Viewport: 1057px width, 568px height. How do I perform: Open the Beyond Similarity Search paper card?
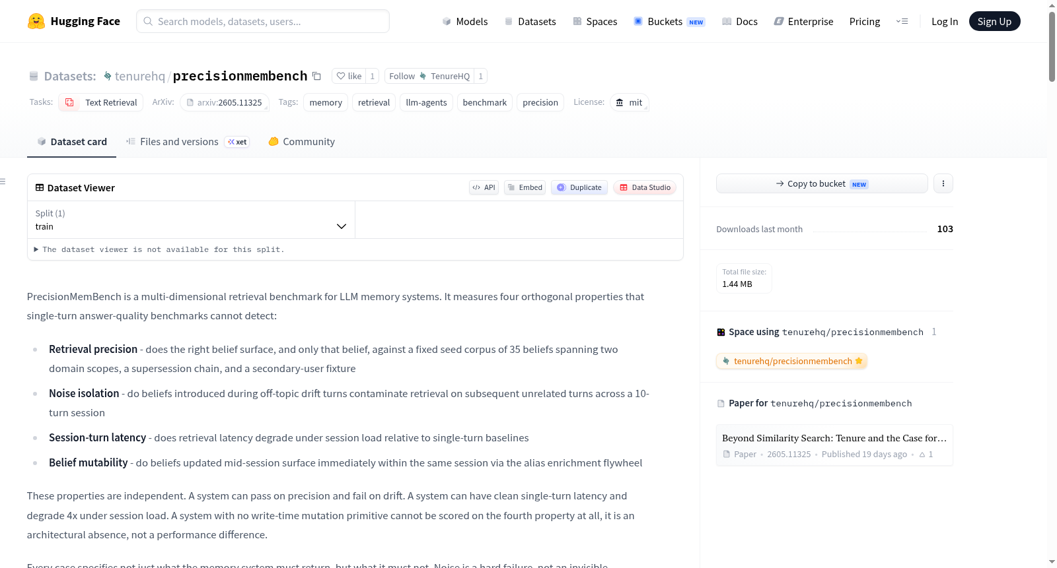click(x=834, y=445)
